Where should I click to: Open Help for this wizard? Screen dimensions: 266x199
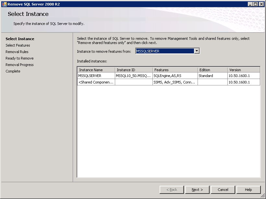pos(248,190)
